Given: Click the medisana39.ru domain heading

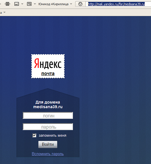Looking at the screenshot, I should pos(48,107).
